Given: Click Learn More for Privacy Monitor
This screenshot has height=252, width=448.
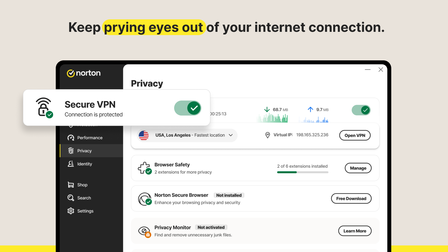Looking at the screenshot, I should pyautogui.click(x=355, y=231).
